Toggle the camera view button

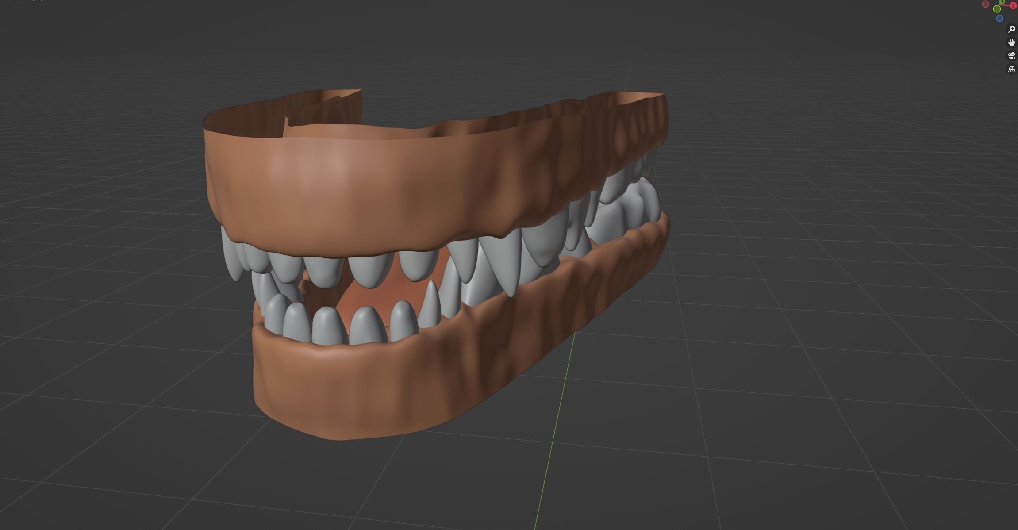pos(1012,56)
